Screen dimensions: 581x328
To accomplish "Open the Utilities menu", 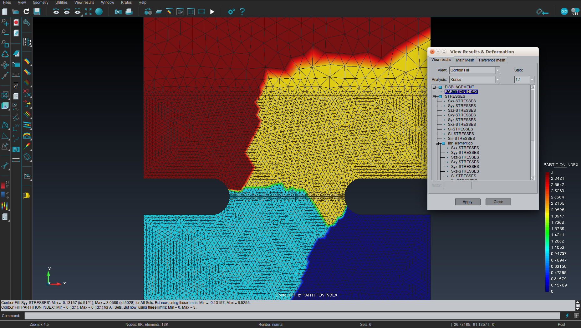I will click(x=61, y=2).
